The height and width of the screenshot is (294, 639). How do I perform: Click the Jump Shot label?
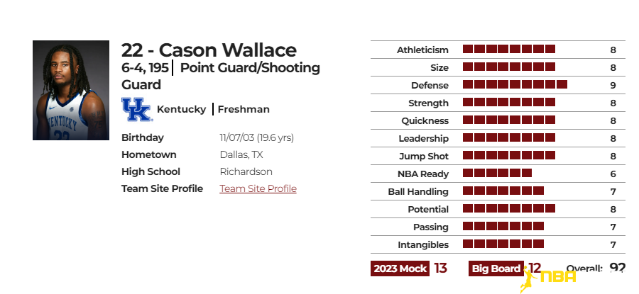click(424, 156)
